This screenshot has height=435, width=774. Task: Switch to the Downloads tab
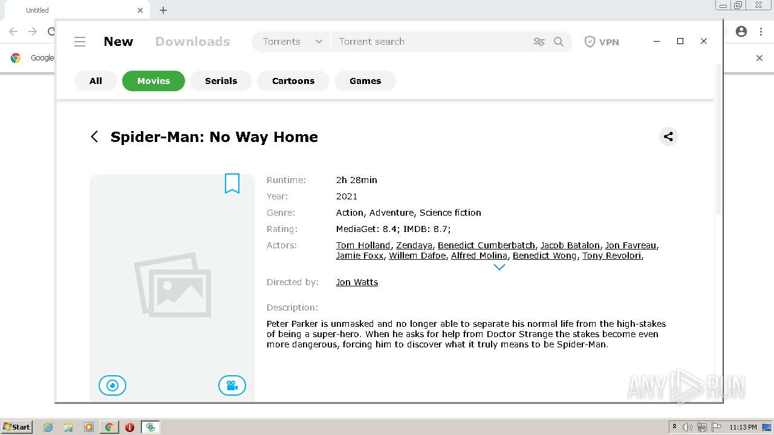pos(193,42)
